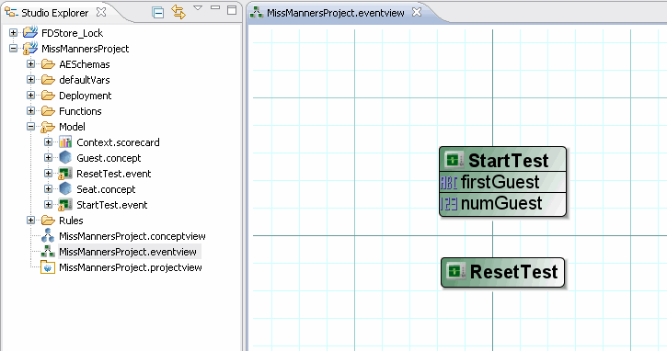
Task: Click the Functions folder icon
Action: pos(48,111)
